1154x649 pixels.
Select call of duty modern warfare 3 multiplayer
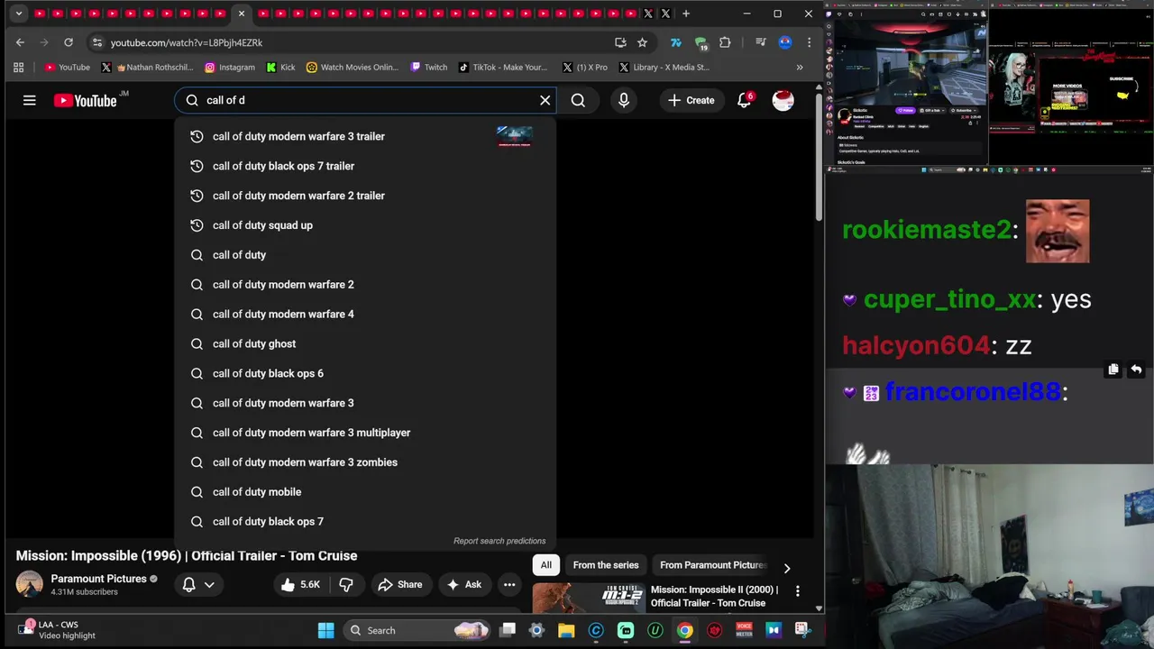tap(365, 433)
